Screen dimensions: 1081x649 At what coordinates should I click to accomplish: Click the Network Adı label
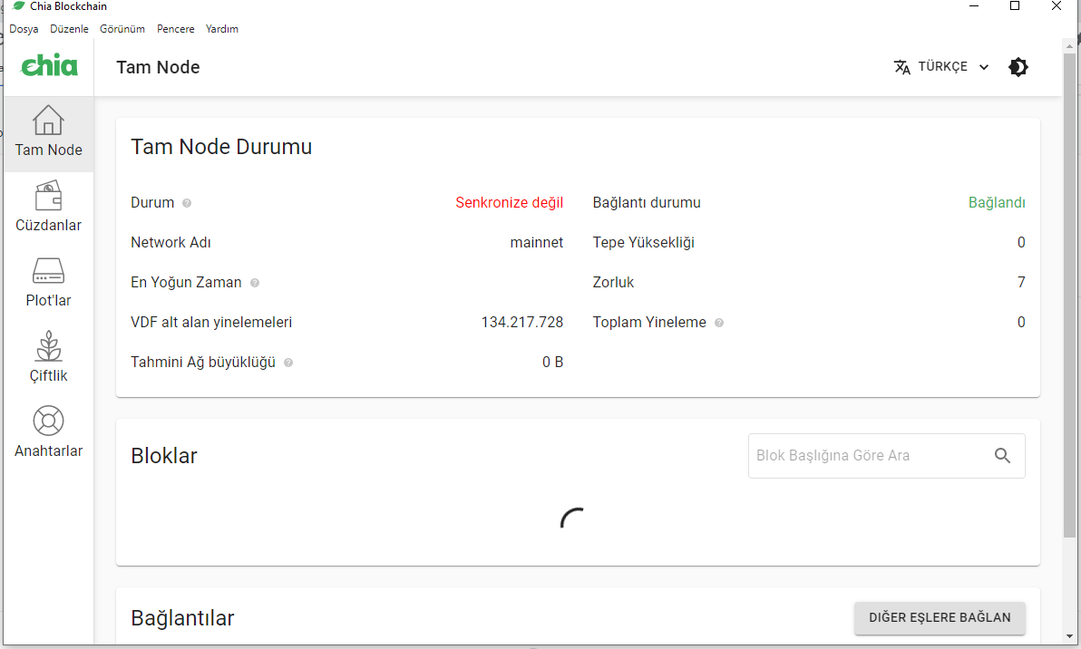click(x=170, y=243)
